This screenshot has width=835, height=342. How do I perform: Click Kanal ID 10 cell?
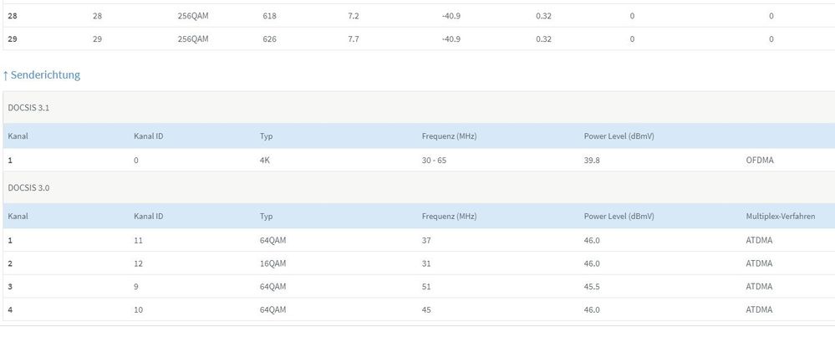click(x=139, y=309)
